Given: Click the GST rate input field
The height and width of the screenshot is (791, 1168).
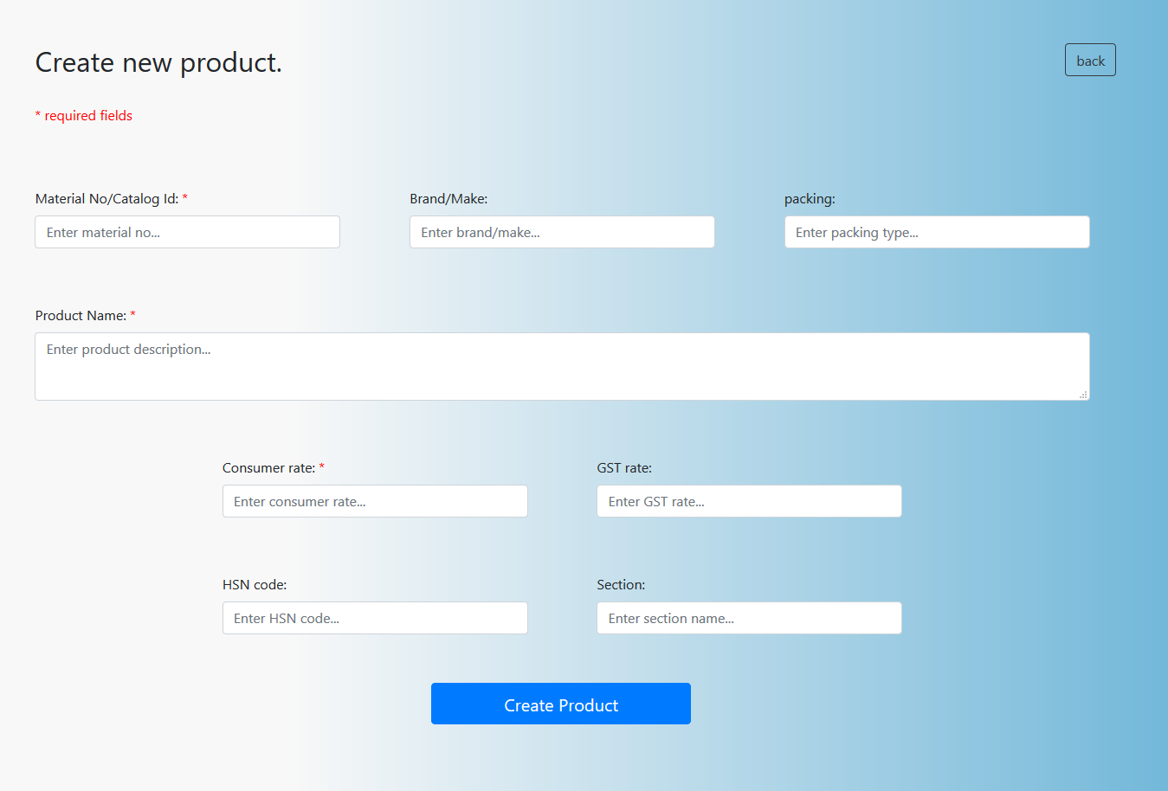Looking at the screenshot, I should coord(749,501).
